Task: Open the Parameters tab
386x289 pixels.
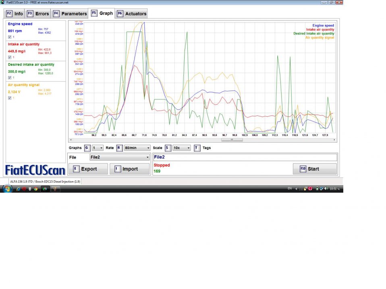Action: 70,14
